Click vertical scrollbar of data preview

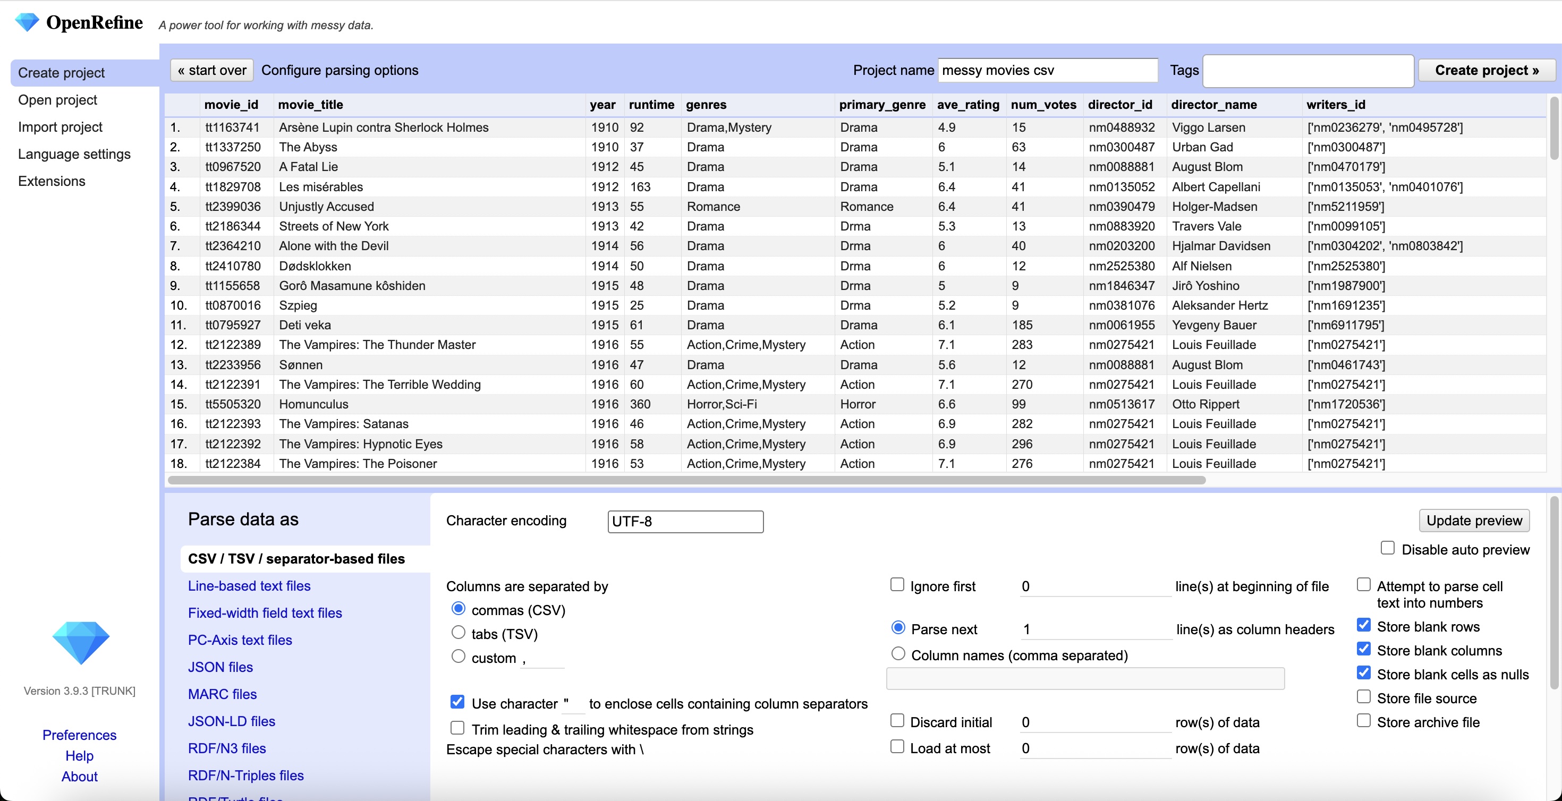tap(1555, 128)
